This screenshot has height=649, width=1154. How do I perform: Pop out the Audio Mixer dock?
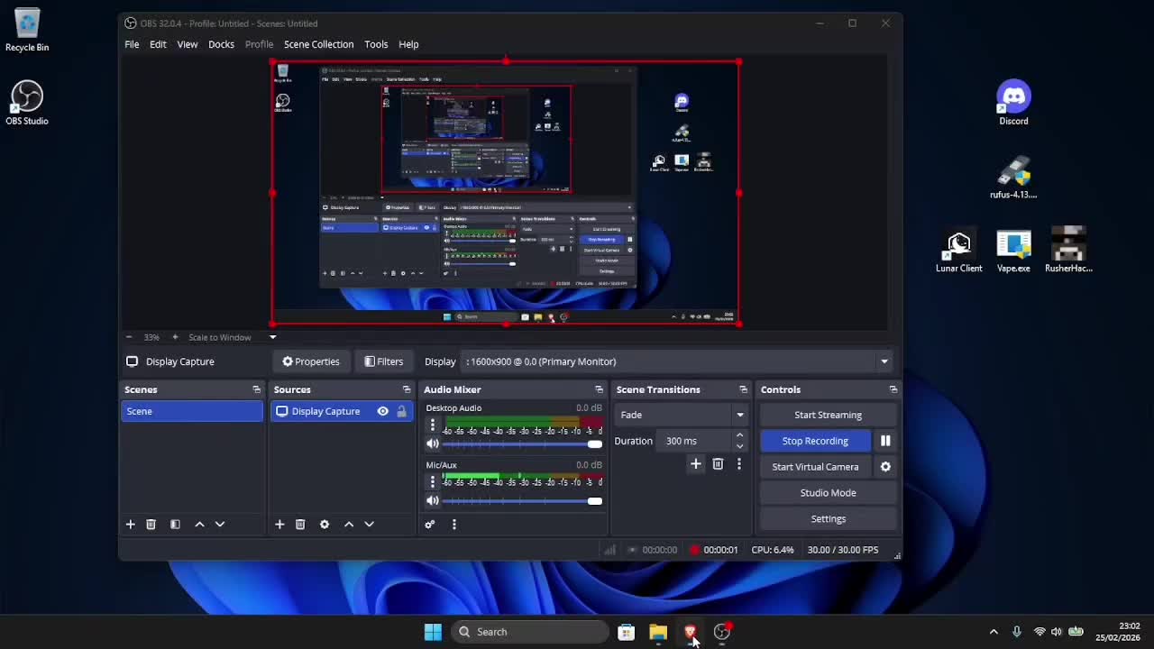pyautogui.click(x=599, y=389)
